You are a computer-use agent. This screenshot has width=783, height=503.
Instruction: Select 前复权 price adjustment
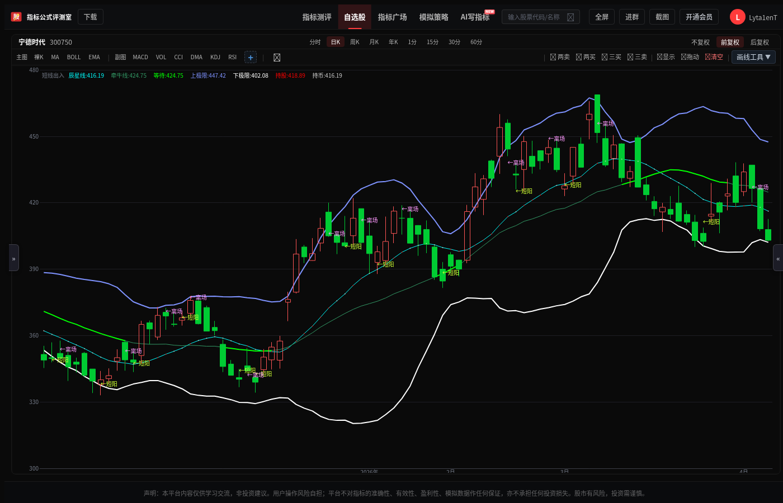coord(730,42)
